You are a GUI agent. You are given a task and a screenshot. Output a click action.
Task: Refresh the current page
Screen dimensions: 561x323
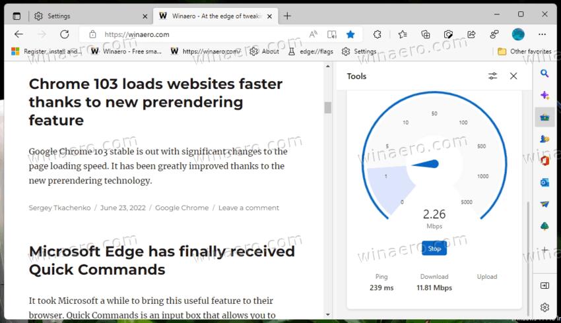[64, 34]
